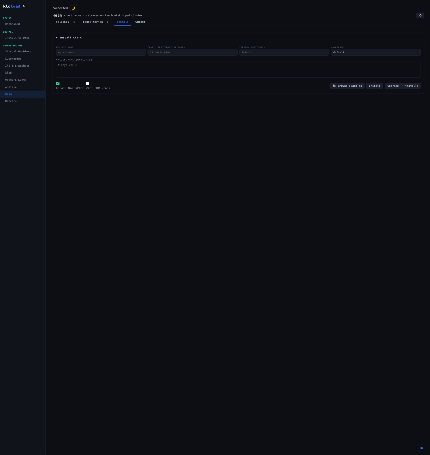Open OpenZFS Suite page
The image size is (430, 455).
point(23,80)
